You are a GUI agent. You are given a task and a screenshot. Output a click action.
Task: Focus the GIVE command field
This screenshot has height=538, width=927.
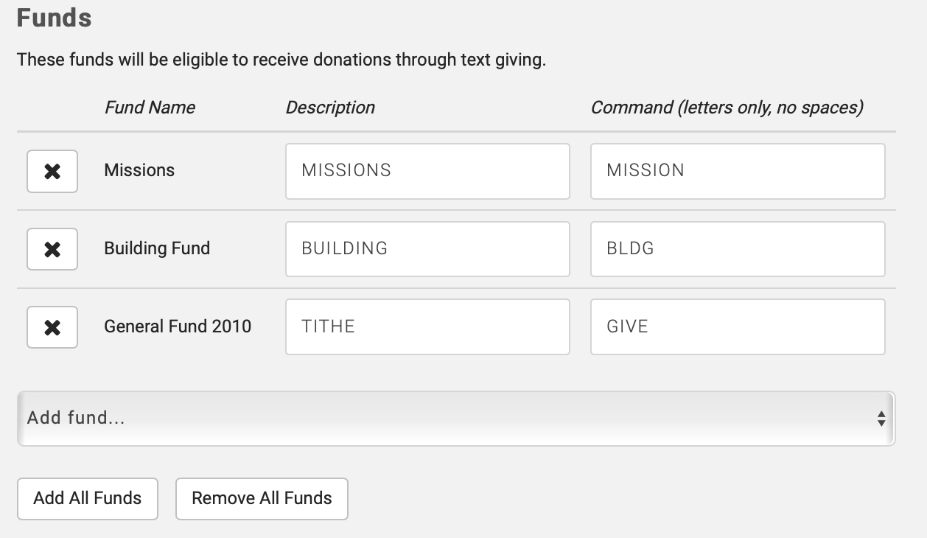737,326
